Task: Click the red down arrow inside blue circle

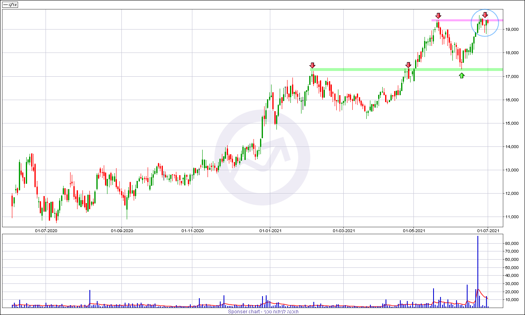Action: (485, 15)
